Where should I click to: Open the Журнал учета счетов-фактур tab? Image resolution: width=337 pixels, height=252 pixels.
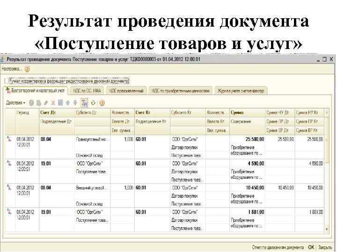point(241,91)
